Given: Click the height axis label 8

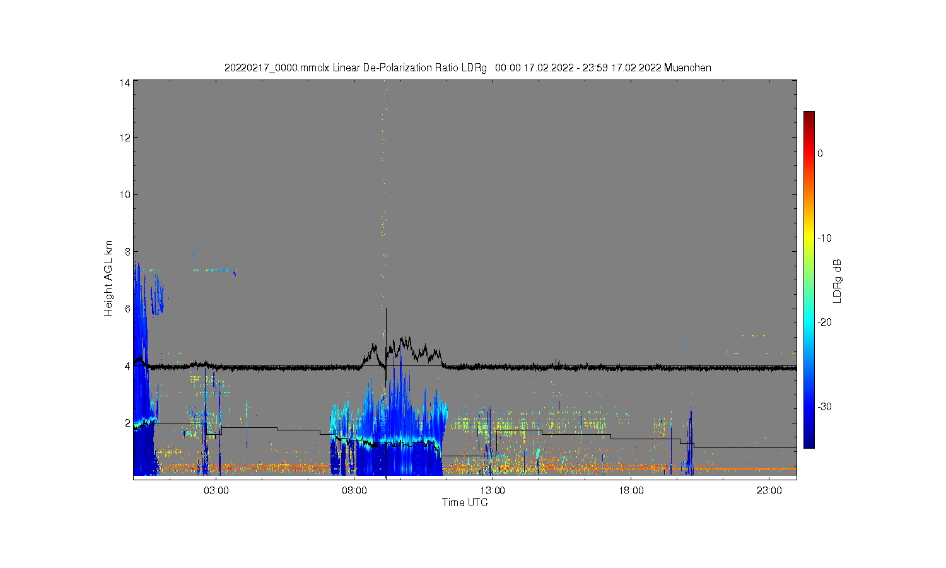Looking at the screenshot, I should 127,252.
